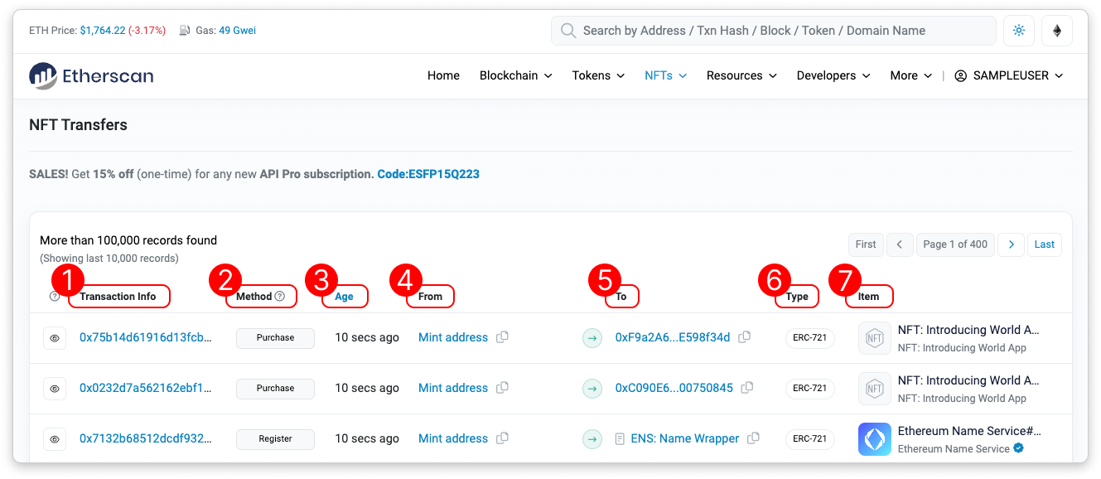Toggle eye preview for transaction 0x0232d7a562162ebf1
The width and height of the screenshot is (1101, 479).
tap(55, 389)
